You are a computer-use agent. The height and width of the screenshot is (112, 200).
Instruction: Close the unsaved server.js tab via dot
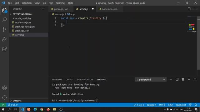[x=93, y=9]
